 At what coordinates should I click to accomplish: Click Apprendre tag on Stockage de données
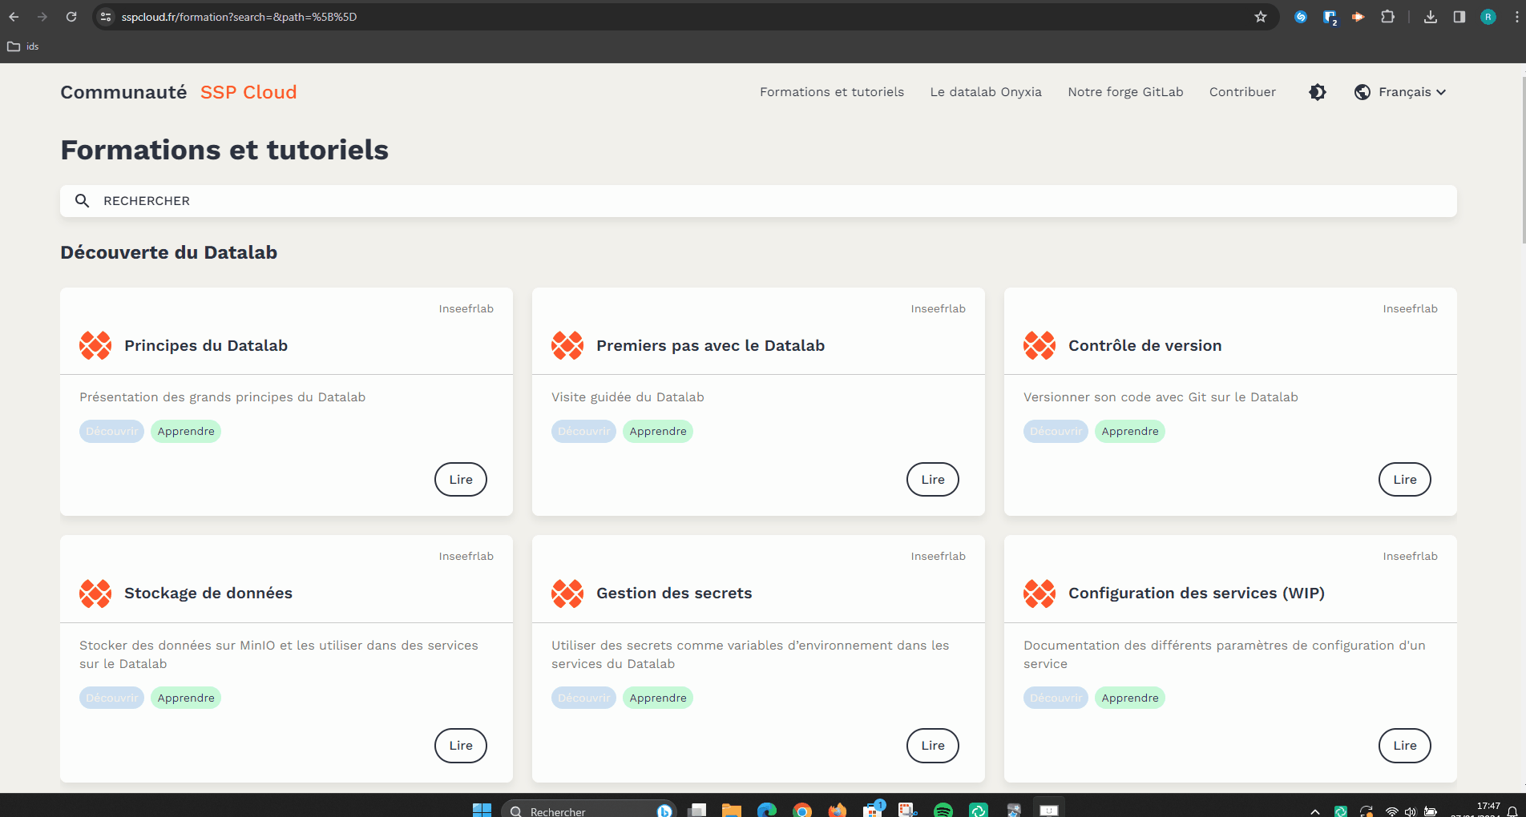[x=186, y=698]
